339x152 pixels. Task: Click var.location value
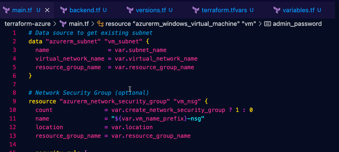(132, 127)
